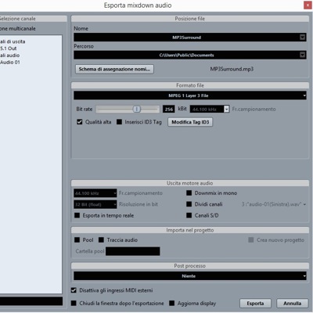This screenshot has width=313, height=313.
Task: Open the Nome history dropdown arrow
Action: pyautogui.click(x=302, y=38)
